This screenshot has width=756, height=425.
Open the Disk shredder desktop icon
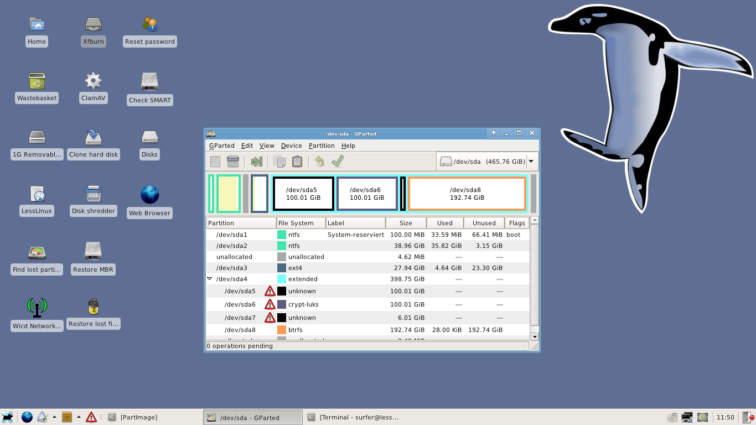[94, 200]
